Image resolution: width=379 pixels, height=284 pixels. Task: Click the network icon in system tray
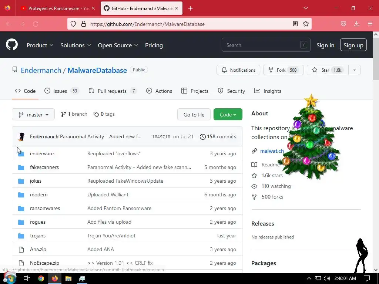coord(318,278)
